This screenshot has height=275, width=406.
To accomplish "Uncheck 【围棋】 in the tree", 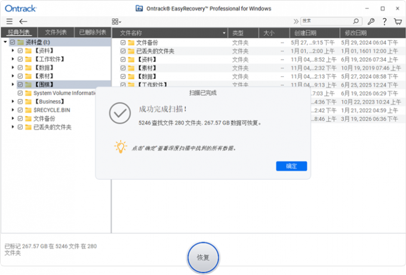I will (20, 85).
